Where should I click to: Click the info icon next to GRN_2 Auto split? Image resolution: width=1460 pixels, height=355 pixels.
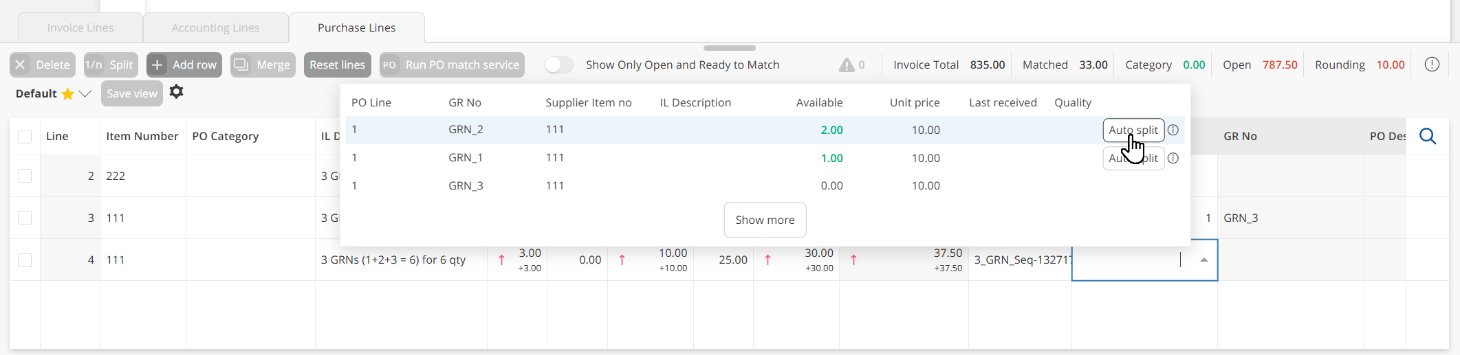tap(1173, 130)
